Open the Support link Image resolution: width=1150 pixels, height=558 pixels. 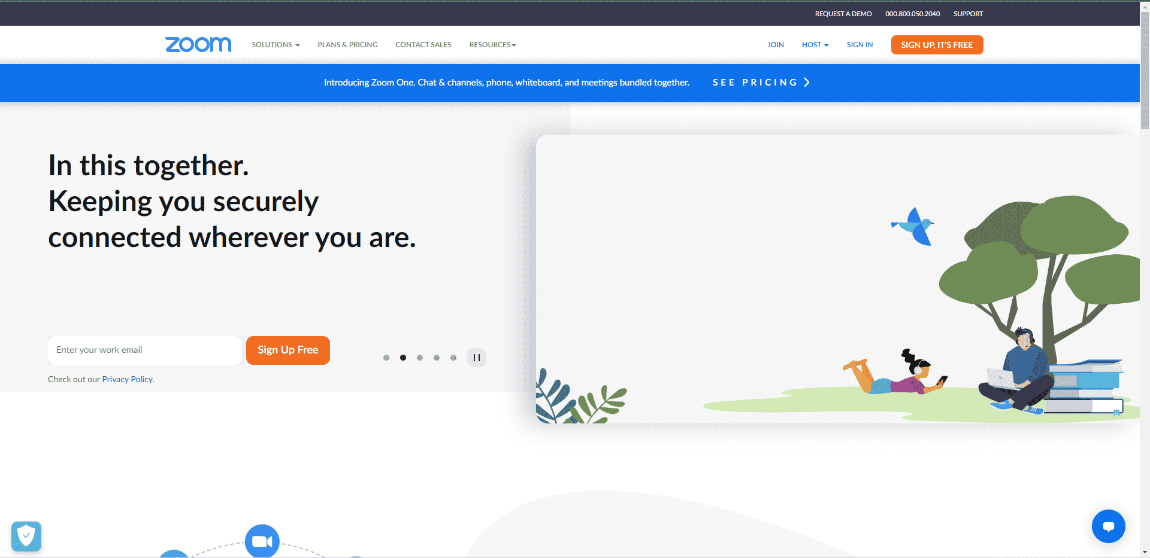click(x=968, y=14)
